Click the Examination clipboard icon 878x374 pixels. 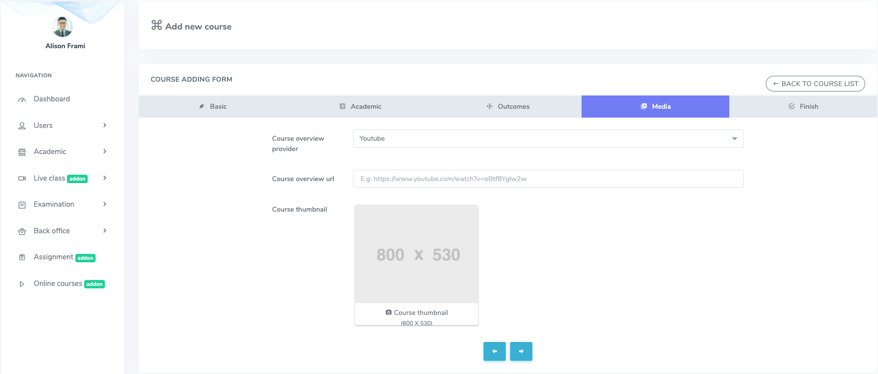(22, 205)
